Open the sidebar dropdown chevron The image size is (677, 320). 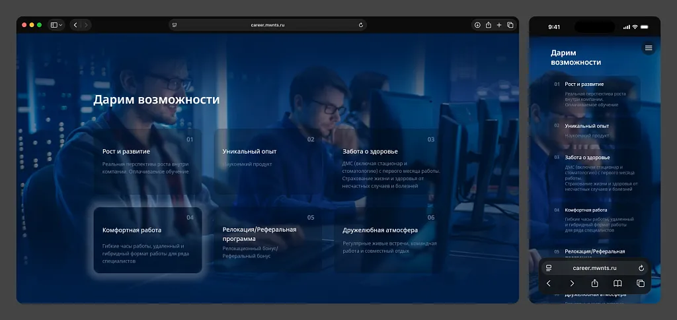pos(61,25)
